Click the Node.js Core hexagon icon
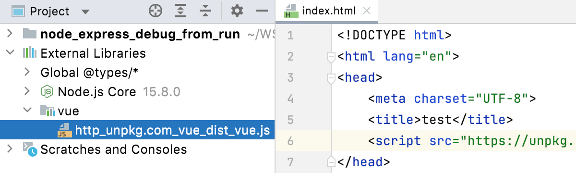The width and height of the screenshot is (576, 173). pos(47,91)
